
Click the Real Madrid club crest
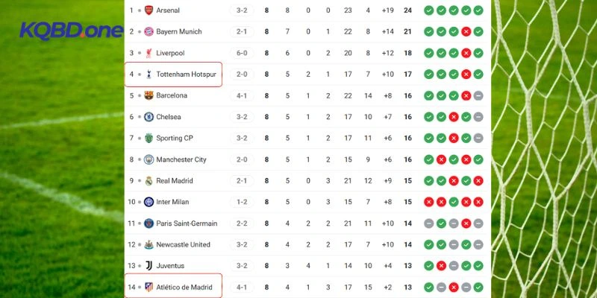tap(149, 180)
